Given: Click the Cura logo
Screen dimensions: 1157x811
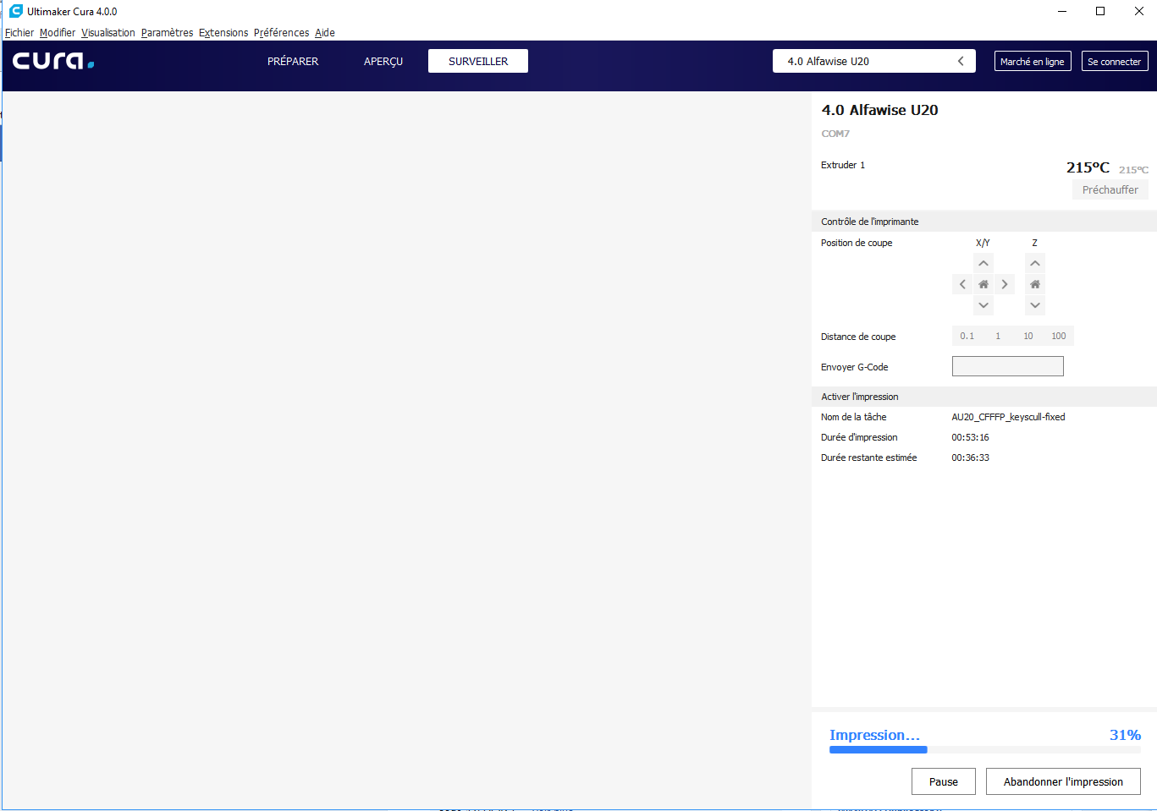Looking at the screenshot, I should tap(53, 61).
